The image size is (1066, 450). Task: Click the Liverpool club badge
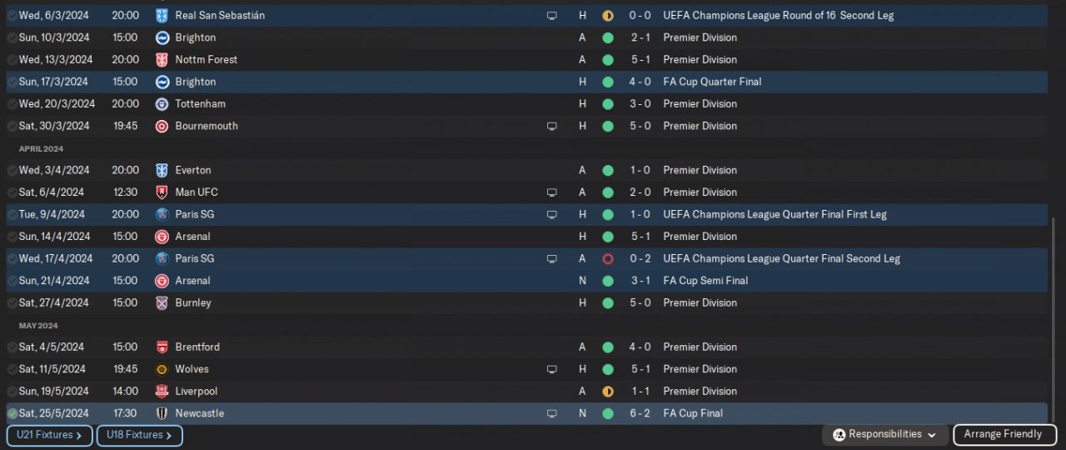coord(162,392)
